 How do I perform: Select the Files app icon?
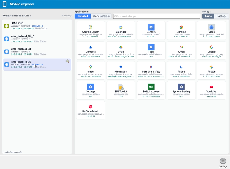(151, 47)
